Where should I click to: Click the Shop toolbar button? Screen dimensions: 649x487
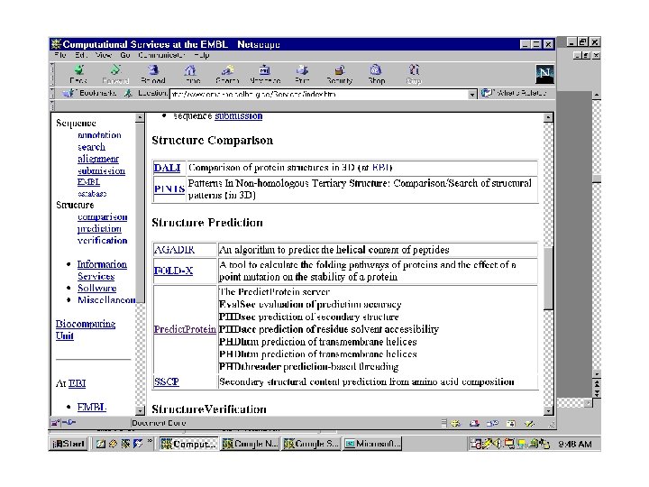tap(376, 75)
